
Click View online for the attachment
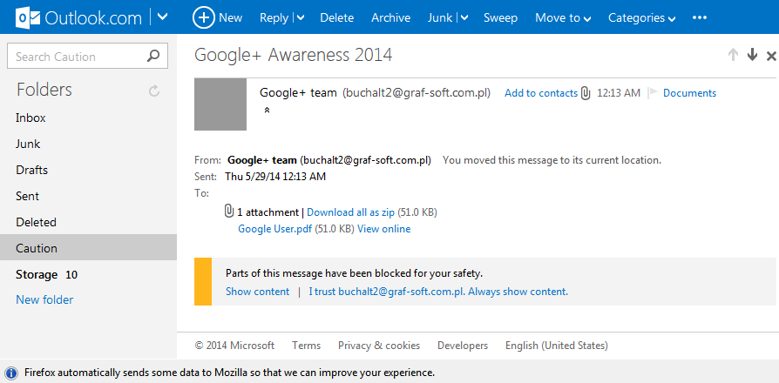coord(384,229)
